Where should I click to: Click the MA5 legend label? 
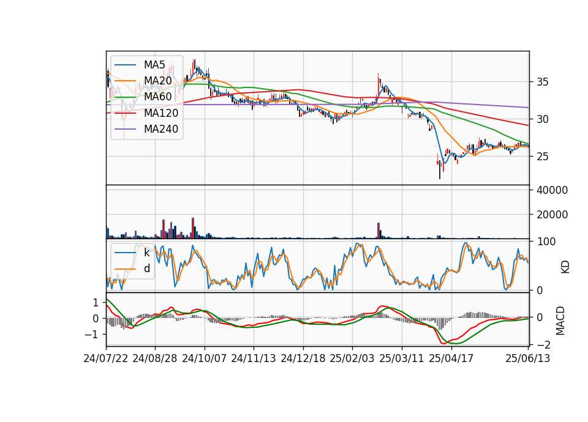154,65
